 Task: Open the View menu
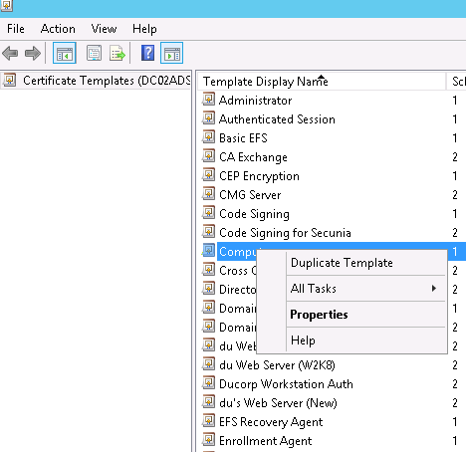pos(104,29)
